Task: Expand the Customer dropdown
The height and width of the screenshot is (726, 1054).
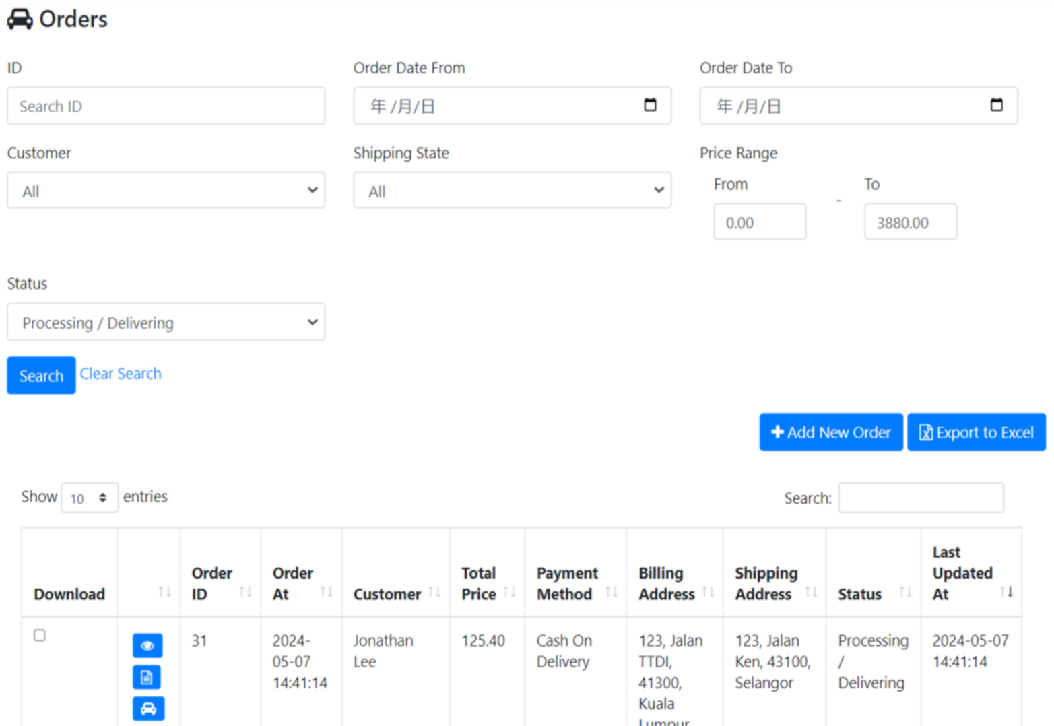Action: [x=166, y=191]
